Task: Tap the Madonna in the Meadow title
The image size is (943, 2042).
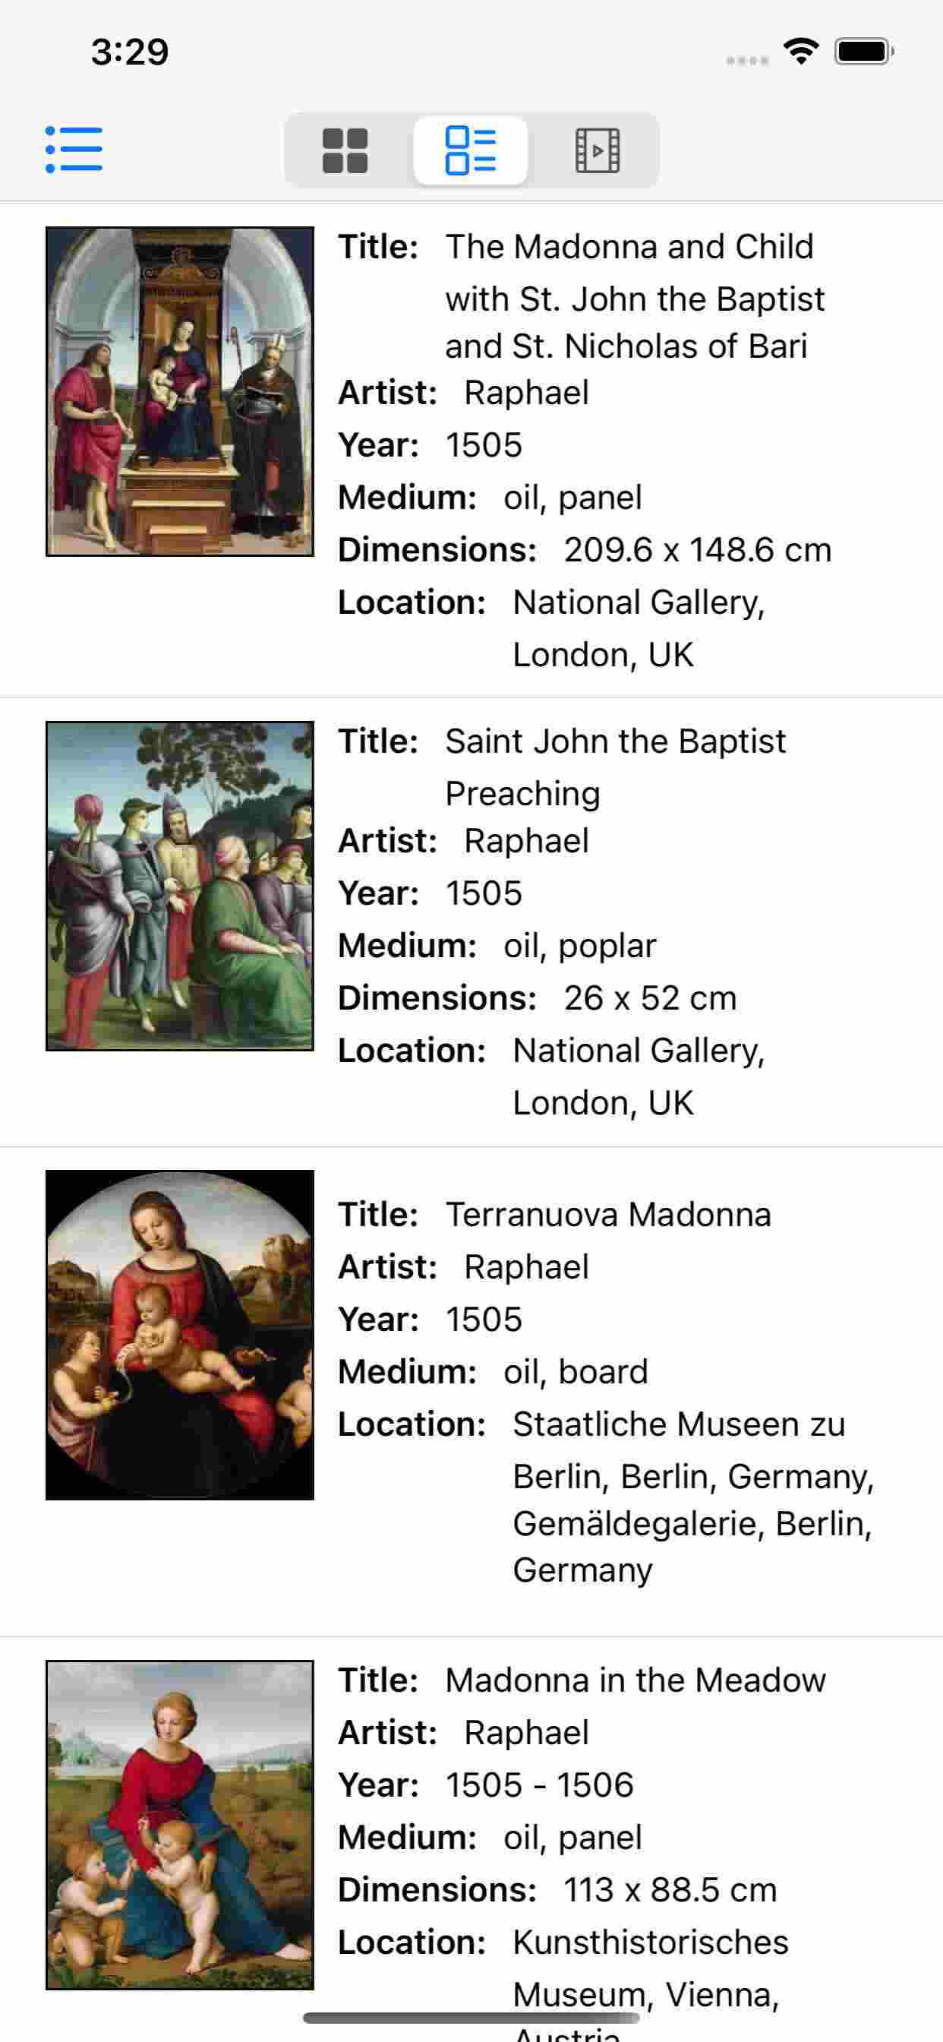Action: click(635, 1680)
